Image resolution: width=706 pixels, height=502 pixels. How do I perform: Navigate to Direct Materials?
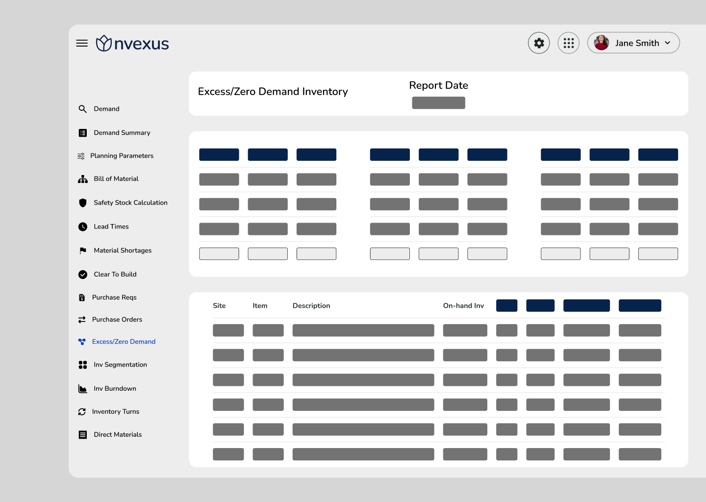click(118, 435)
